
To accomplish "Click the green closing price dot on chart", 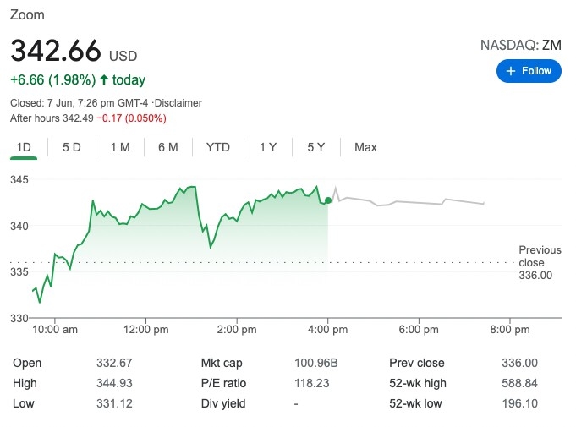I will [x=328, y=200].
